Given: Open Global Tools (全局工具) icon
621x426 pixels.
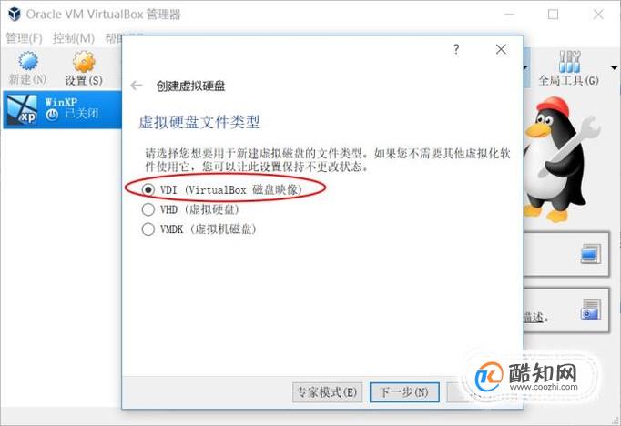Looking at the screenshot, I should point(569,61).
